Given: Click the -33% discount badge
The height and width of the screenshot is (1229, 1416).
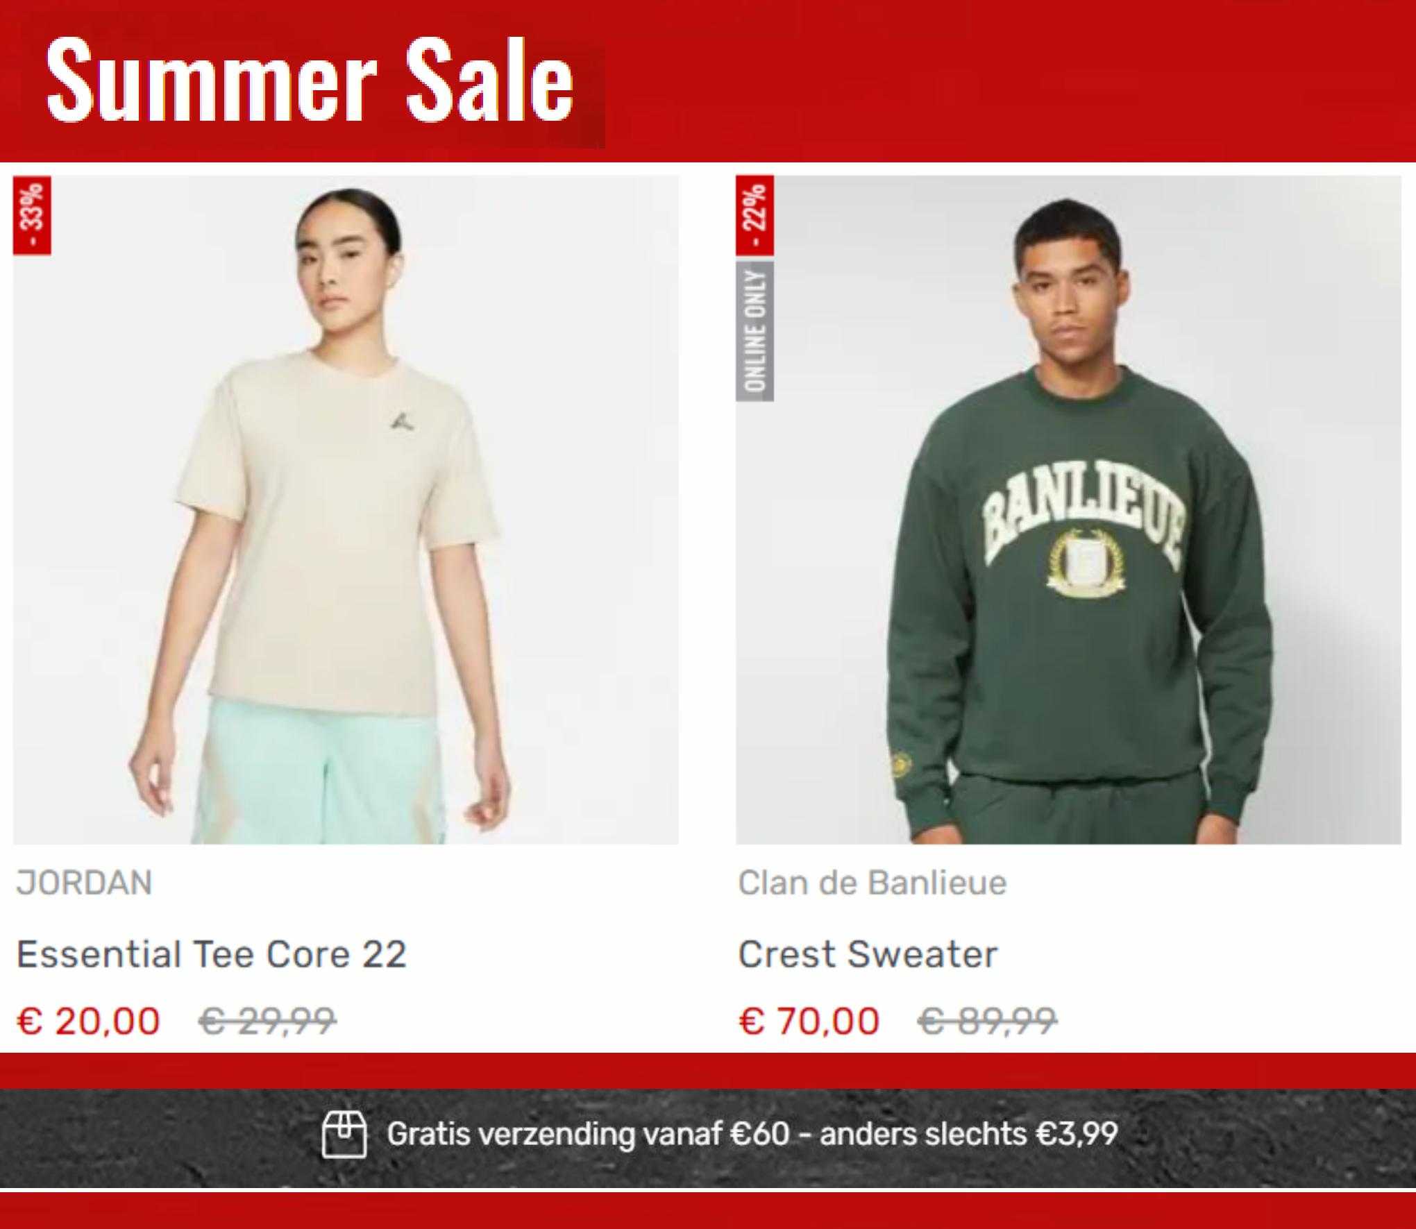Looking at the screenshot, I should point(32,216).
